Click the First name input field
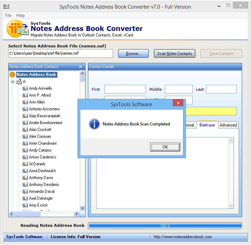Viewport: 251px width, 245px height. tap(125, 89)
